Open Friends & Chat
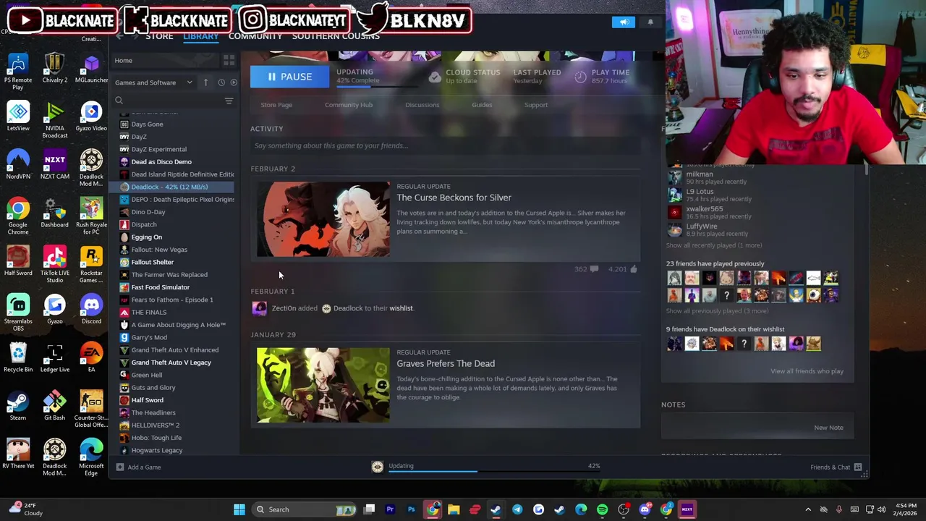The height and width of the screenshot is (521, 926). [x=836, y=467]
